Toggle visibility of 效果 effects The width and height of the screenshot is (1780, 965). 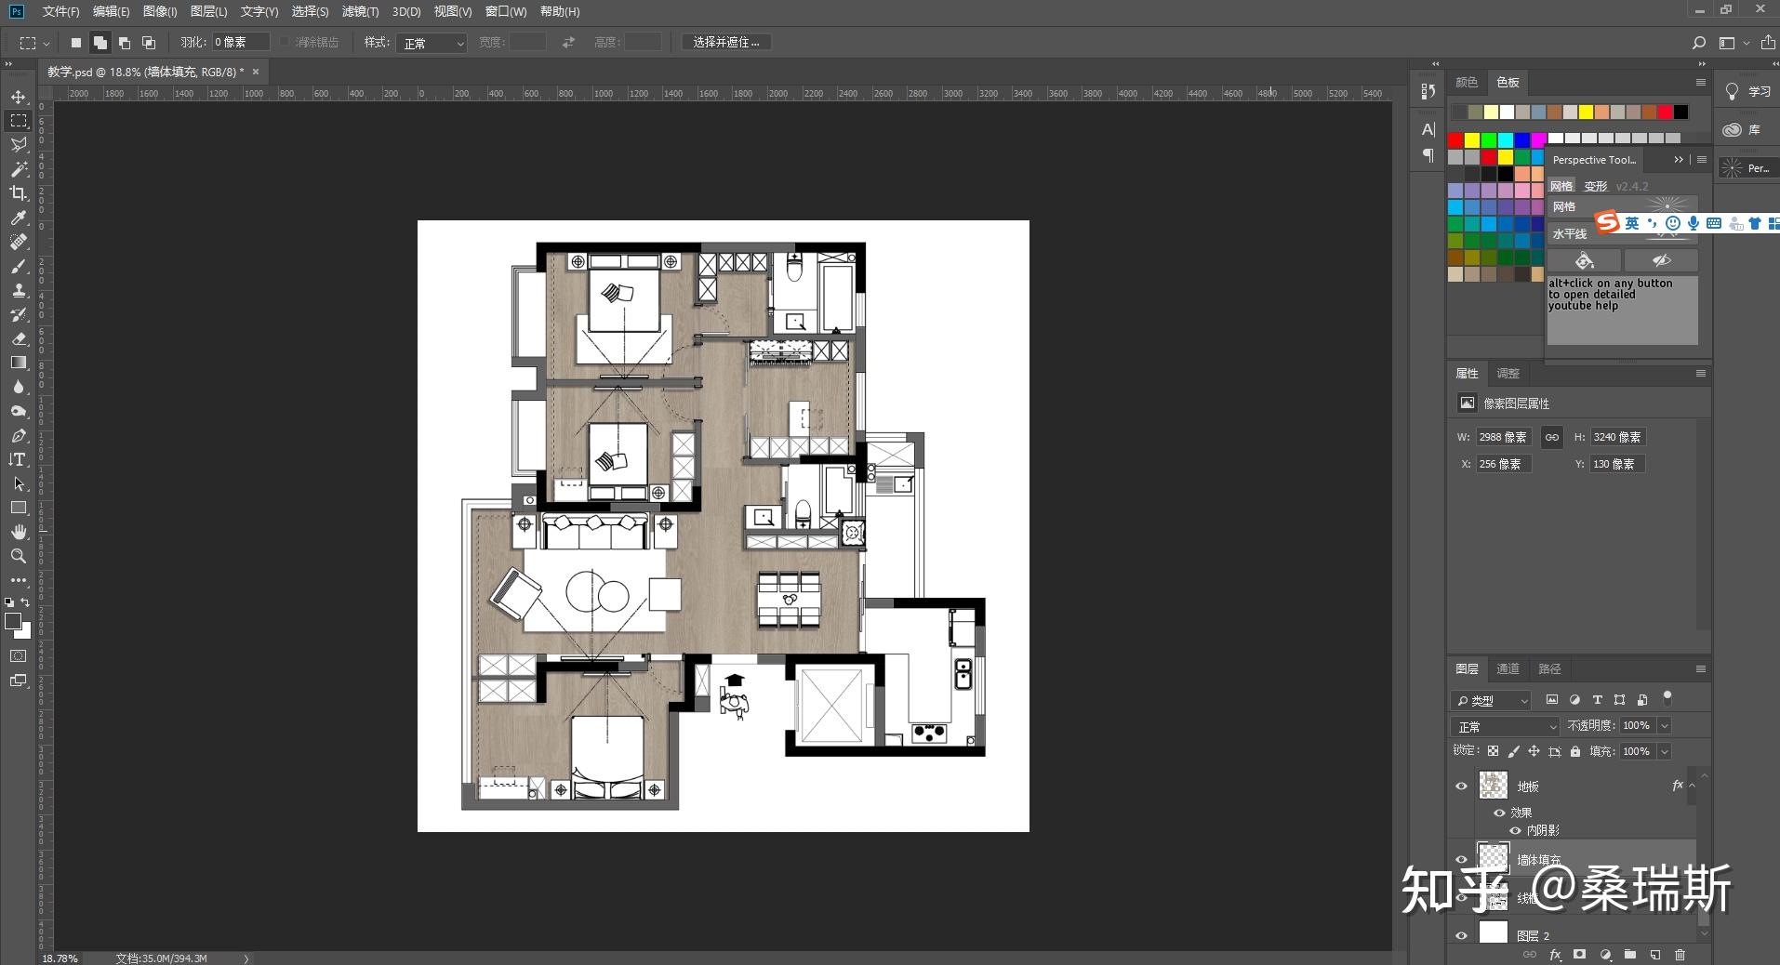pyautogui.click(x=1499, y=813)
